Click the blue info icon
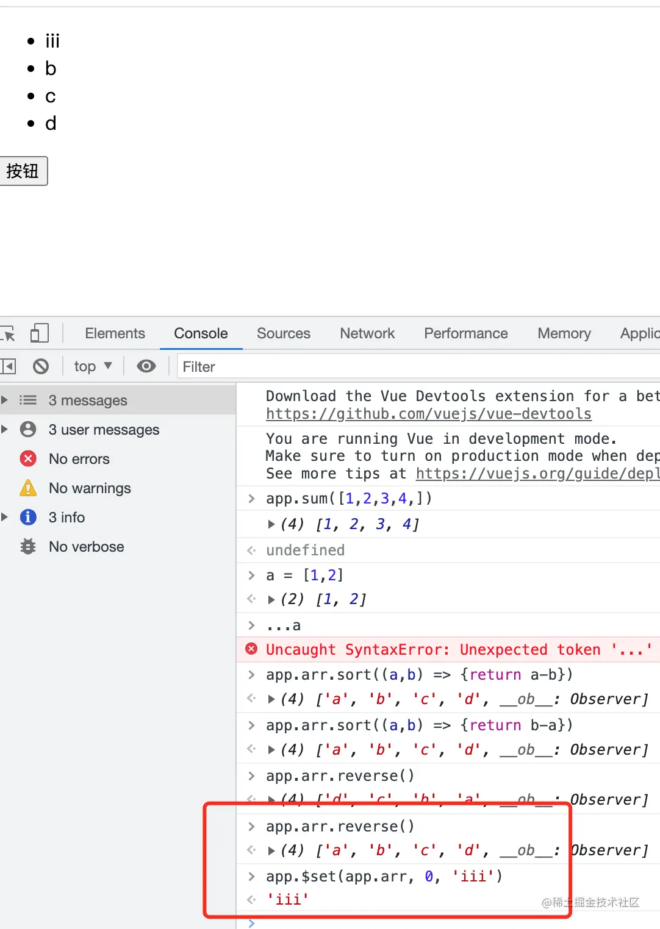Screen dimensions: 660x929 pyautogui.click(x=28, y=517)
